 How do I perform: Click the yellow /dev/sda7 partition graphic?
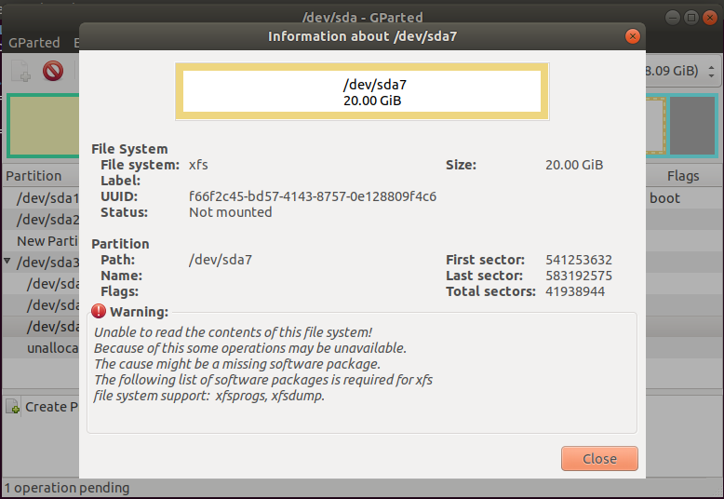coord(362,92)
